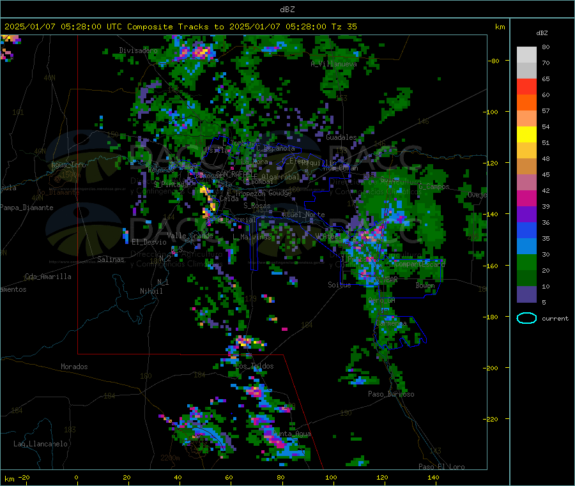
Task: Select the brown 45-48 dBZ legend swatch
Action: (x=526, y=167)
